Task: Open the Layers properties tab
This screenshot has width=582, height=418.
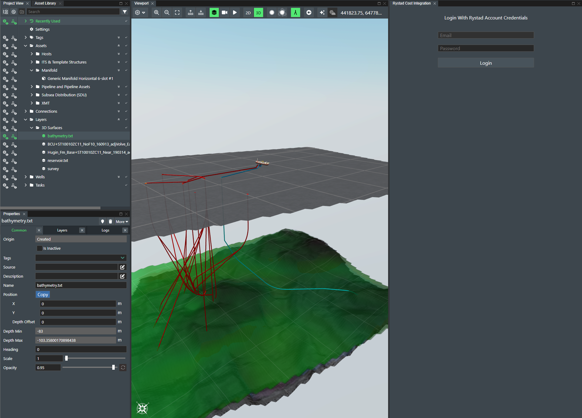Action: coord(62,230)
